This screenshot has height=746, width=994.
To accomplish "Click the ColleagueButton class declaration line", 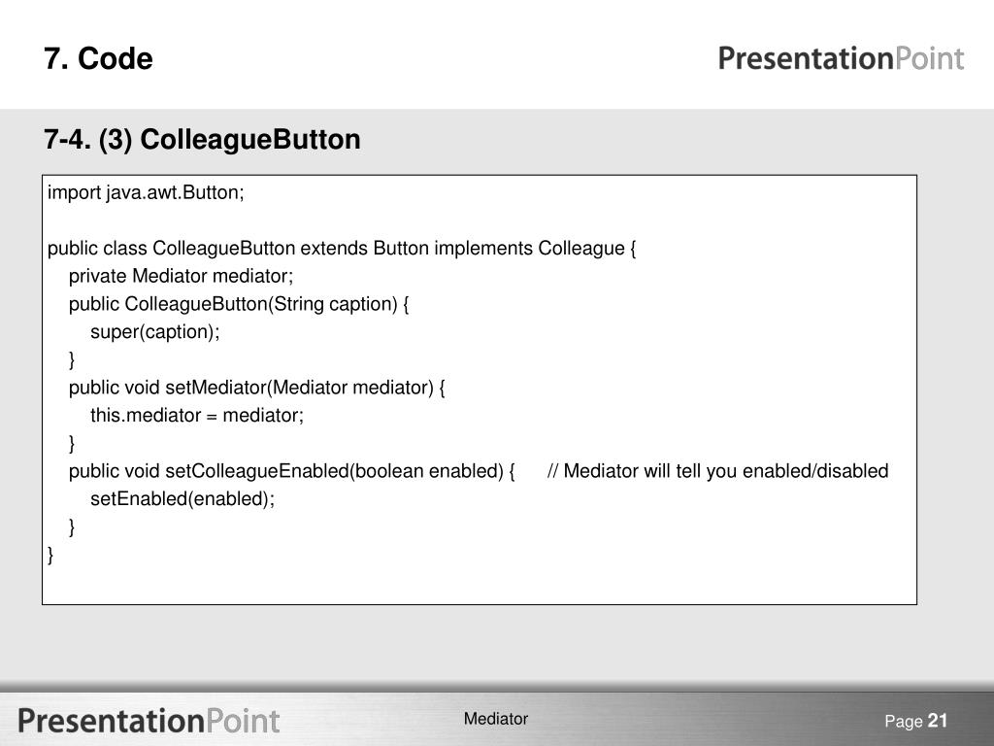I will pyautogui.click(x=342, y=248).
